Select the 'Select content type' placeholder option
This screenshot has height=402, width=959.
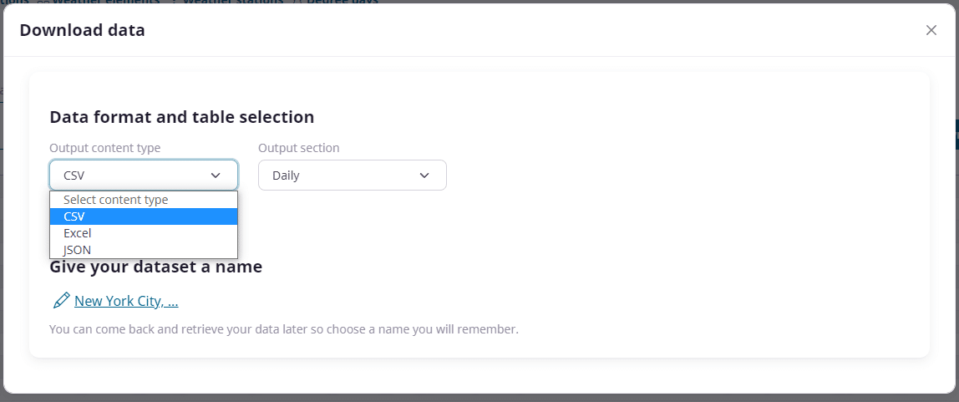[115, 200]
